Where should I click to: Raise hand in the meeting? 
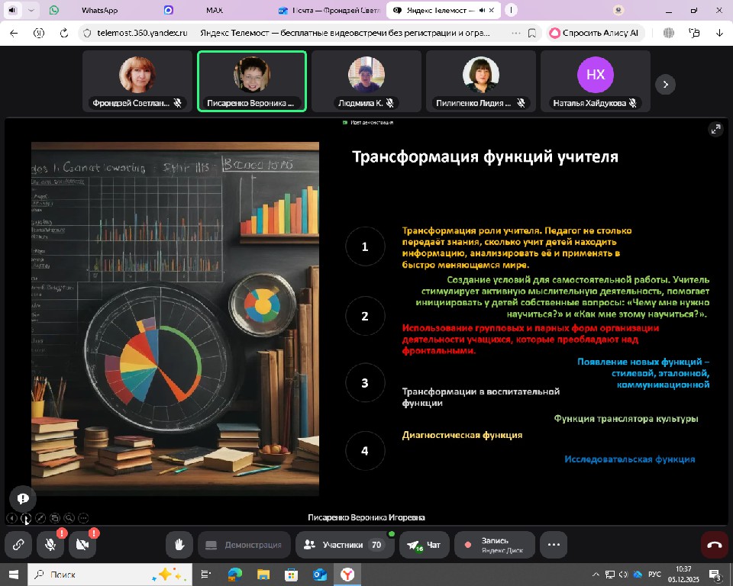coord(179,545)
